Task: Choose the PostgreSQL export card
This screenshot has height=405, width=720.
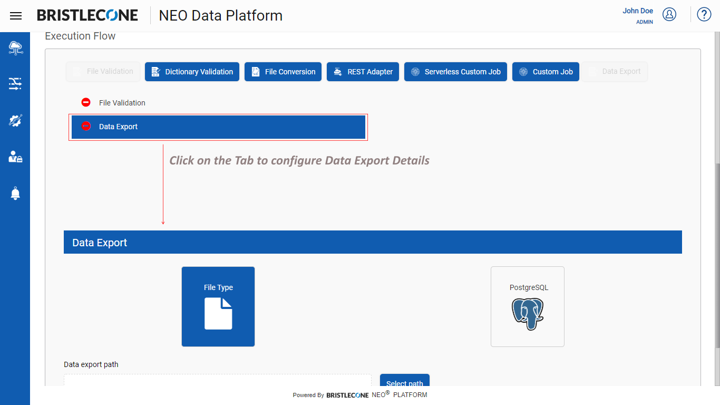Action: click(x=528, y=306)
